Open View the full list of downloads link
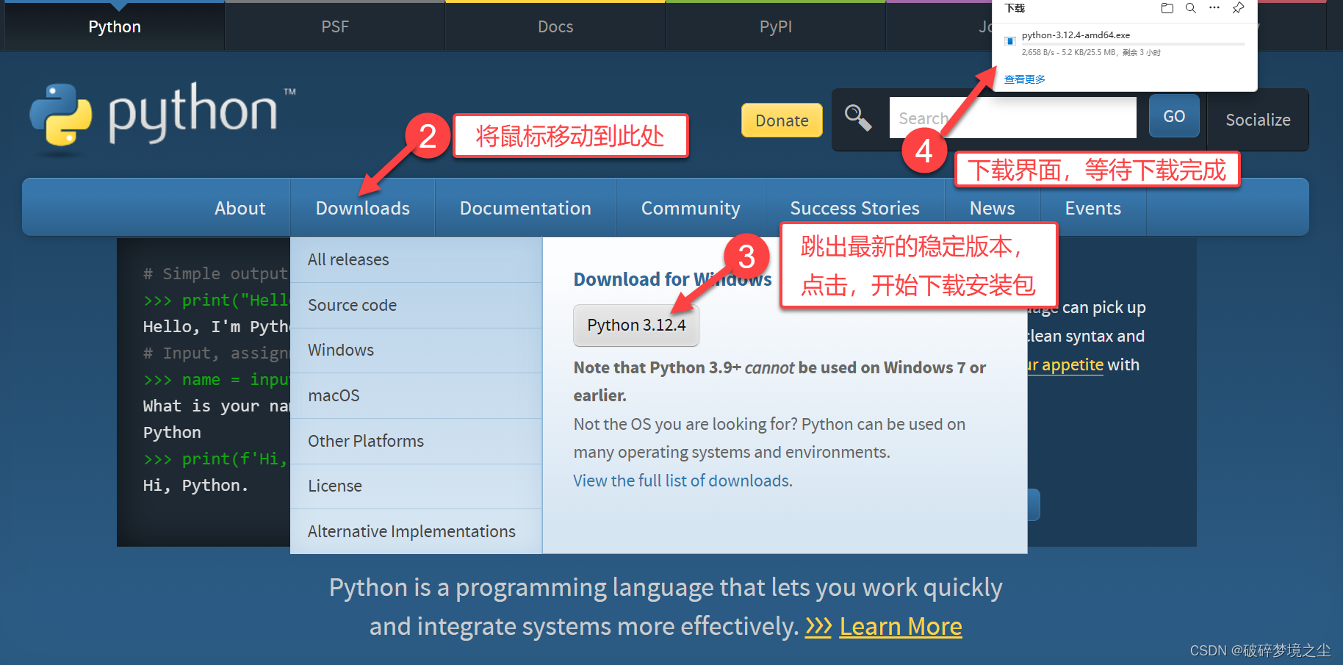Image resolution: width=1343 pixels, height=665 pixels. [x=683, y=481]
